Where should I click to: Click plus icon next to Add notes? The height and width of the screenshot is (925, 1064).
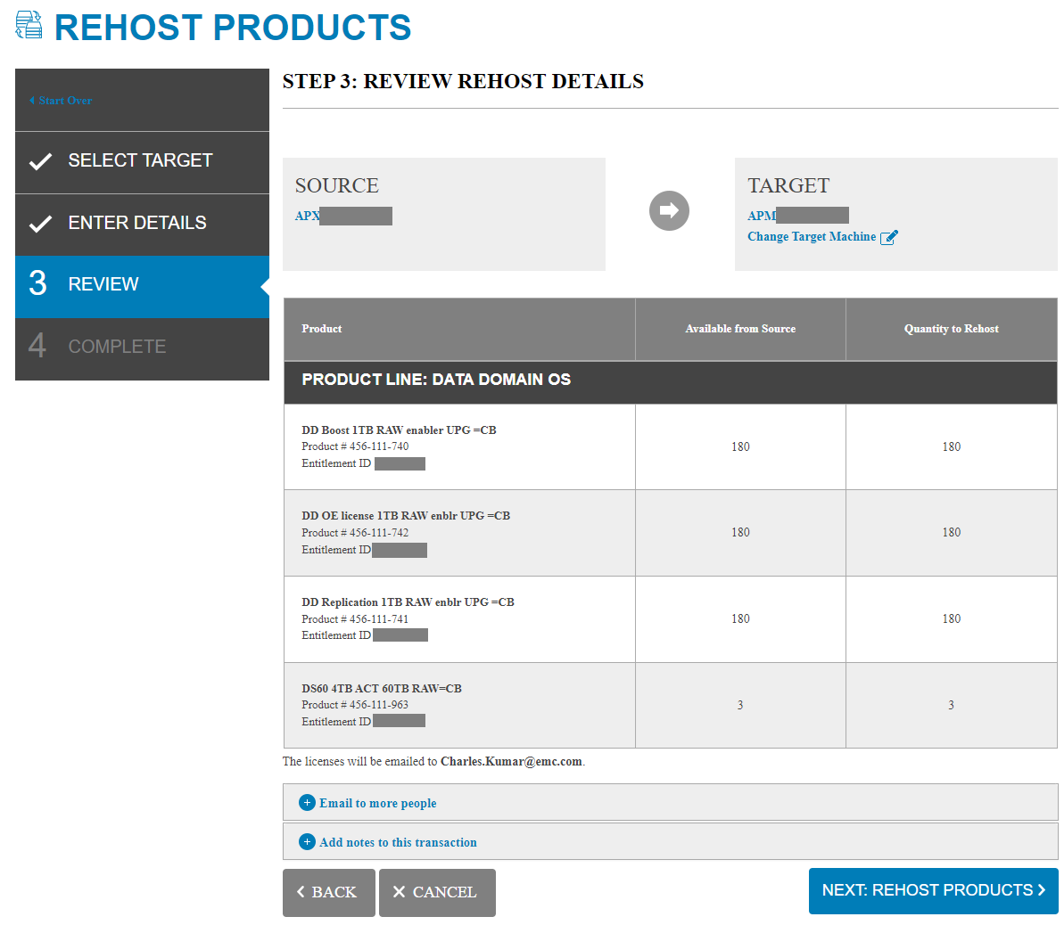coord(307,842)
